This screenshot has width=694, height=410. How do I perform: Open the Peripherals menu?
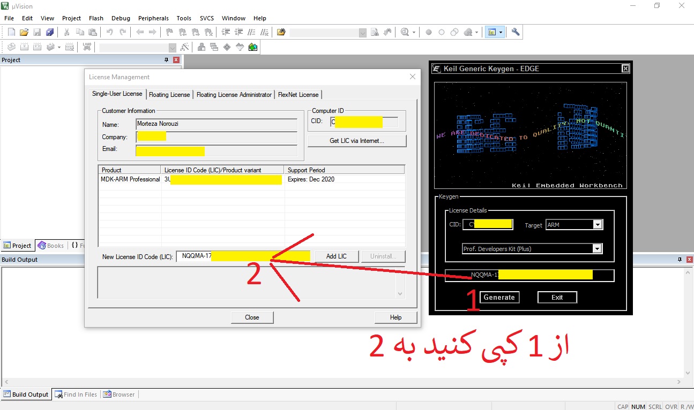click(153, 18)
